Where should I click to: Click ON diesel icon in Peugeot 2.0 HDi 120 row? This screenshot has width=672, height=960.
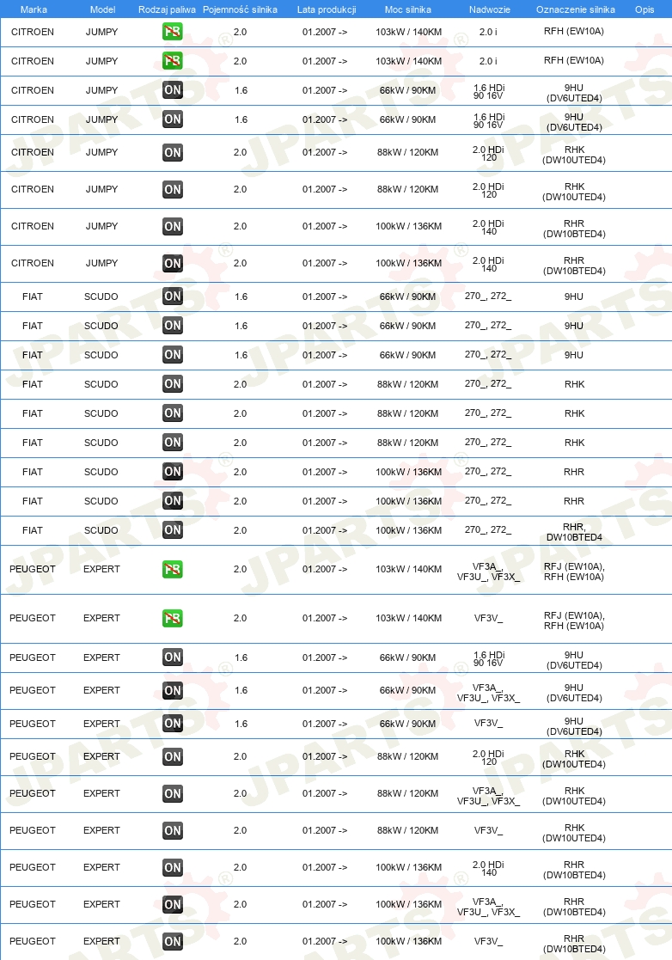point(173,756)
